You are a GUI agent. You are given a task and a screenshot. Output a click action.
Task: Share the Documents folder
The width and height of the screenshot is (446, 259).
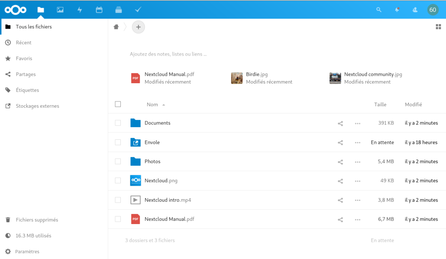point(340,123)
